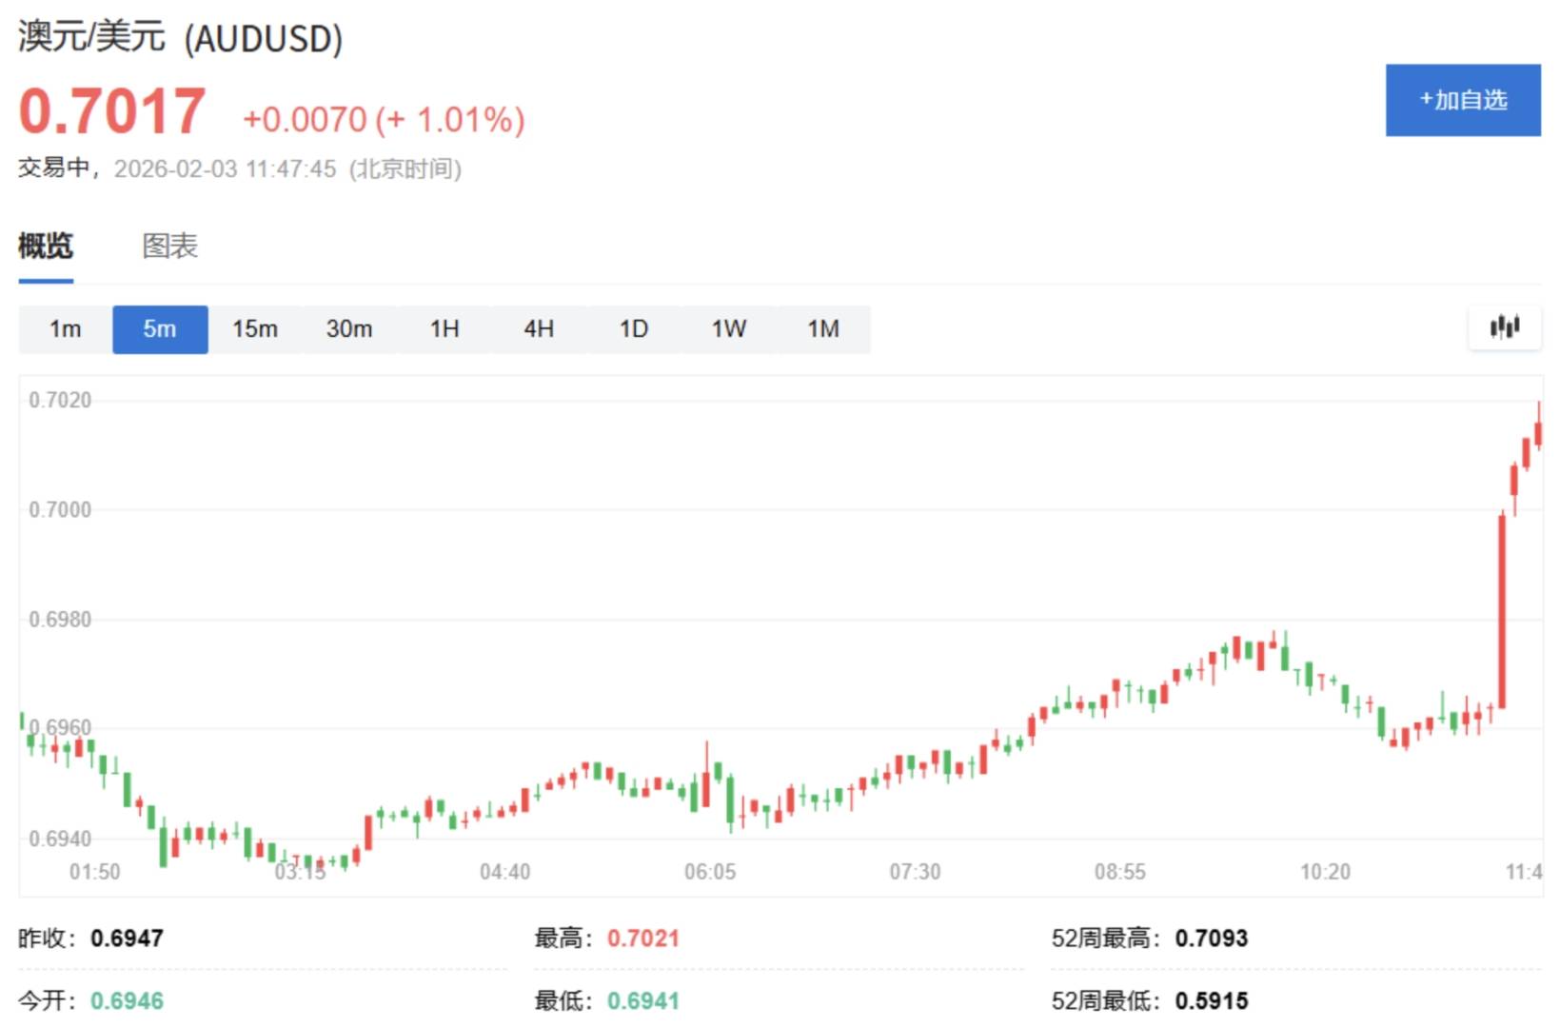Switch to the 1M monthly timeframe
The image size is (1560, 1028).
[823, 328]
